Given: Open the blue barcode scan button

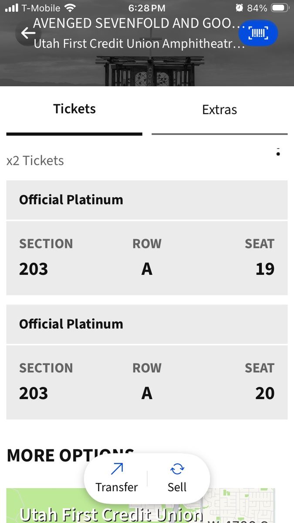Looking at the screenshot, I should pos(258,33).
